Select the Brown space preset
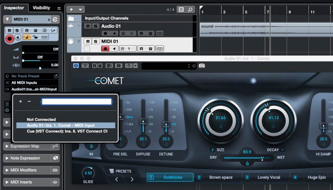 (x=221, y=177)
